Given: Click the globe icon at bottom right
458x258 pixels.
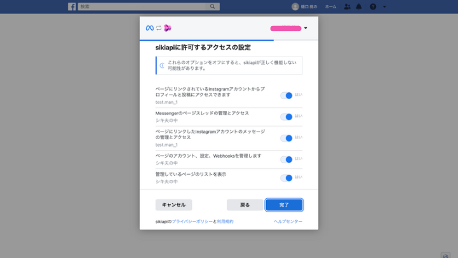Looking at the screenshot, I should (x=445, y=255).
